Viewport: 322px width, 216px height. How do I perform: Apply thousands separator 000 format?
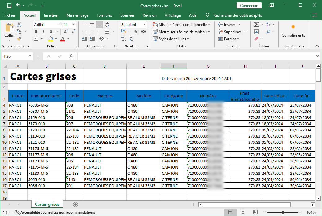coord(143,32)
